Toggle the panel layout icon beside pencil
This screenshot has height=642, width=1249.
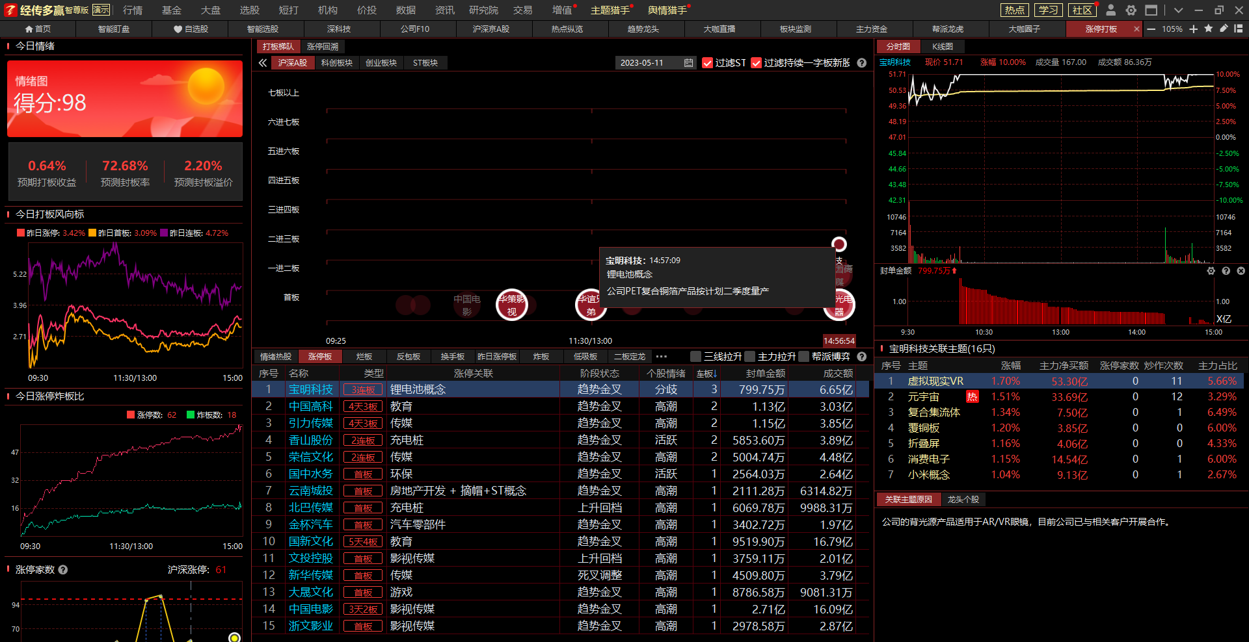(x=1238, y=29)
